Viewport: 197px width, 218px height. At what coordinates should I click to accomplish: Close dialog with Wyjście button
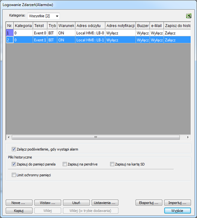pyautogui.click(x=177, y=211)
